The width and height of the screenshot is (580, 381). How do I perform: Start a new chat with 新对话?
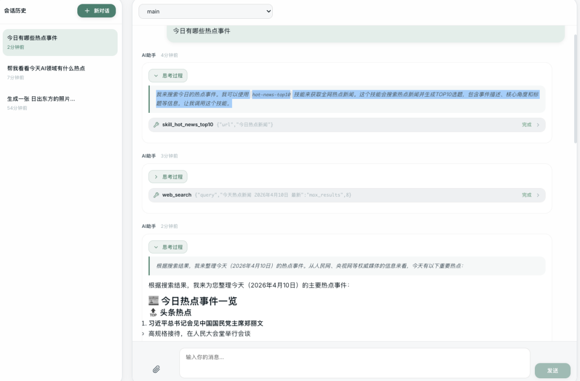point(97,11)
